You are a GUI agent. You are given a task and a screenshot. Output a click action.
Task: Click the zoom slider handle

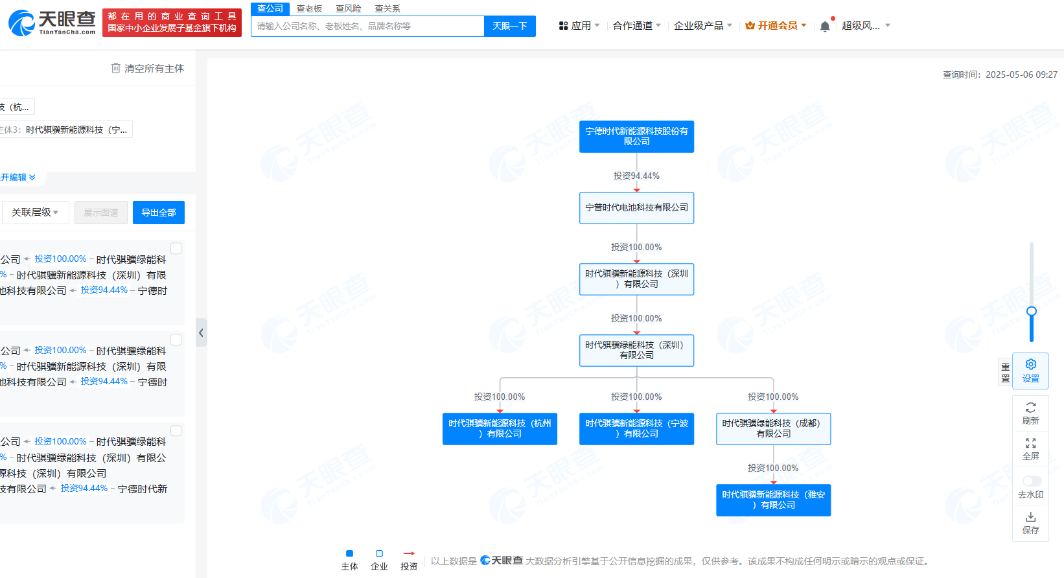pyautogui.click(x=1032, y=312)
